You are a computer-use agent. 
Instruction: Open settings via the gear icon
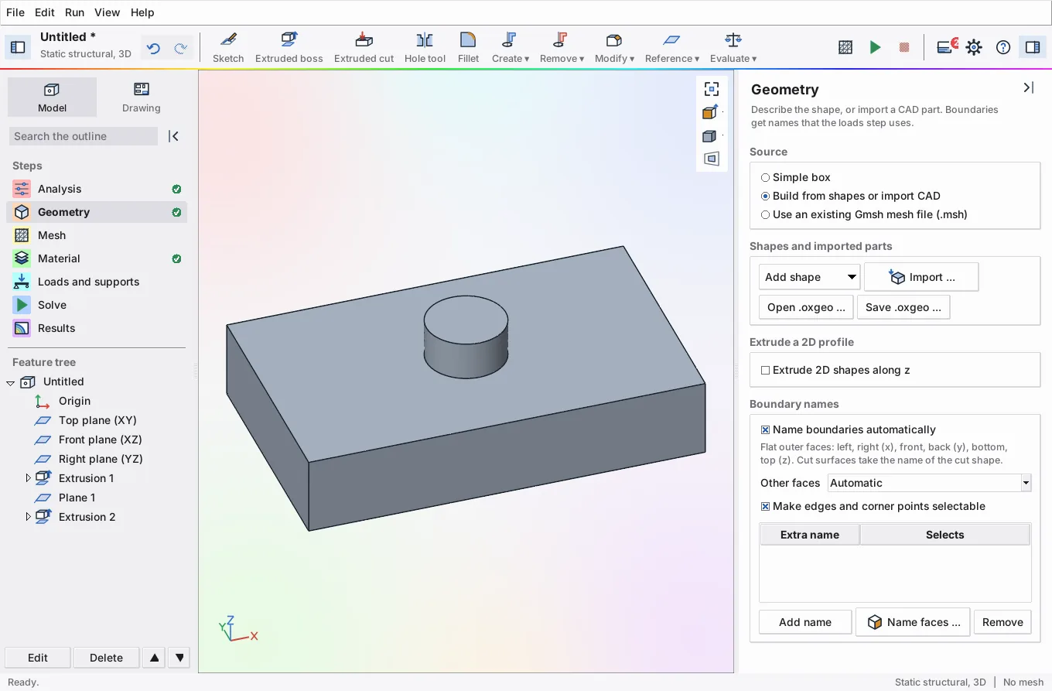(974, 47)
